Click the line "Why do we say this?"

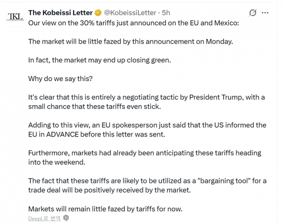[60, 79]
